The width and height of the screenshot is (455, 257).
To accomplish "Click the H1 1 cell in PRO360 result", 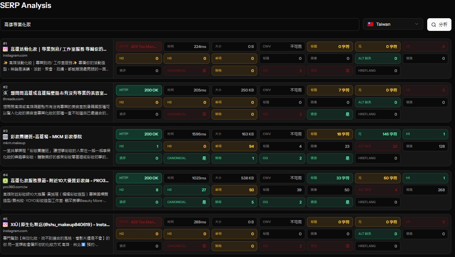I will (425, 178).
